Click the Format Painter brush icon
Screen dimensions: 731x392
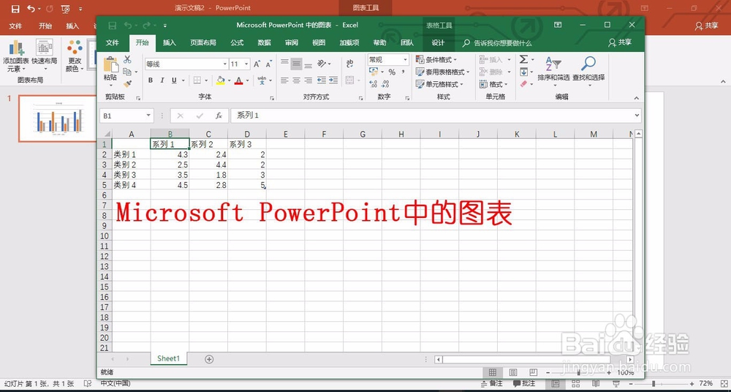(x=127, y=84)
